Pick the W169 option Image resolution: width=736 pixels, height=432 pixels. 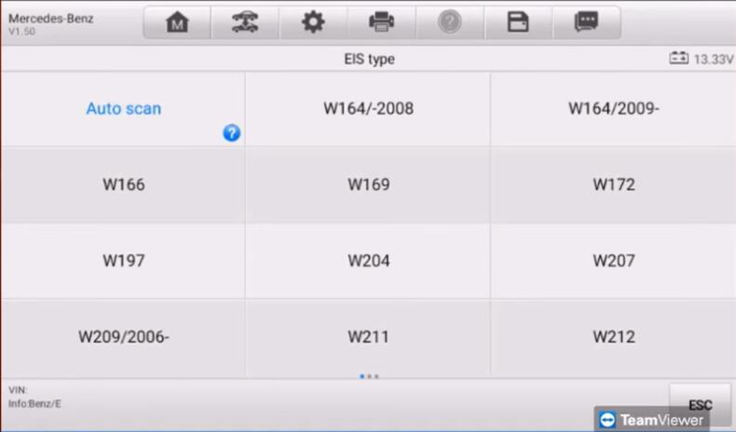point(368,184)
